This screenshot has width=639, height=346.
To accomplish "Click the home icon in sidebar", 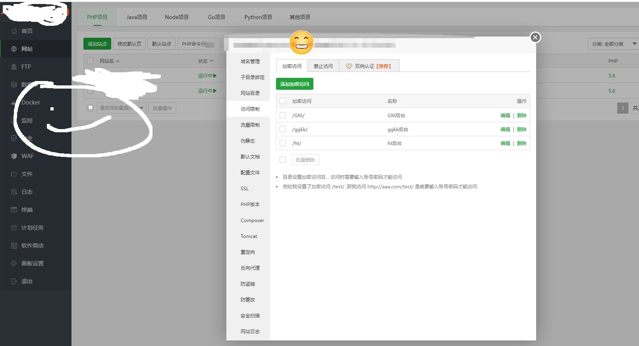I will click(x=14, y=31).
